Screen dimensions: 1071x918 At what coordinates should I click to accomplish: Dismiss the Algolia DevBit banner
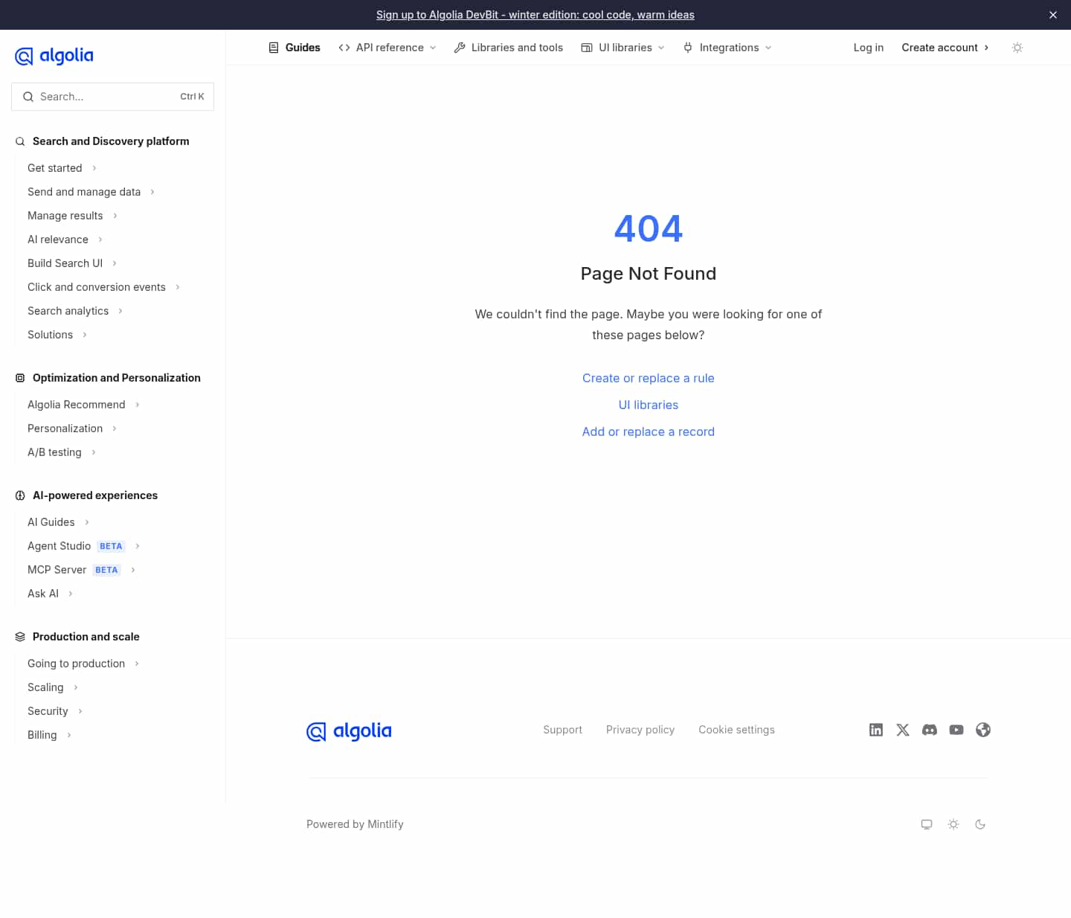[x=1053, y=14]
